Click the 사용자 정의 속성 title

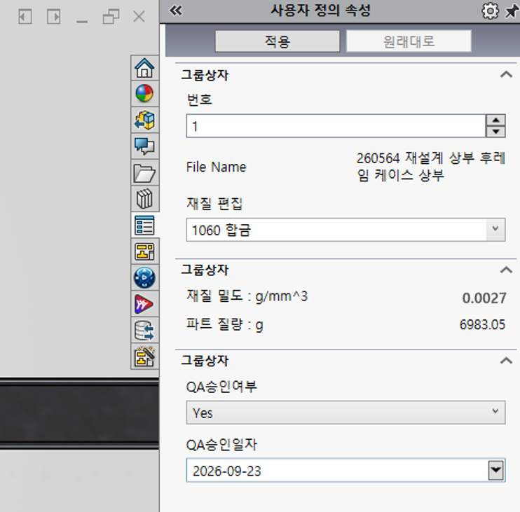point(320,11)
